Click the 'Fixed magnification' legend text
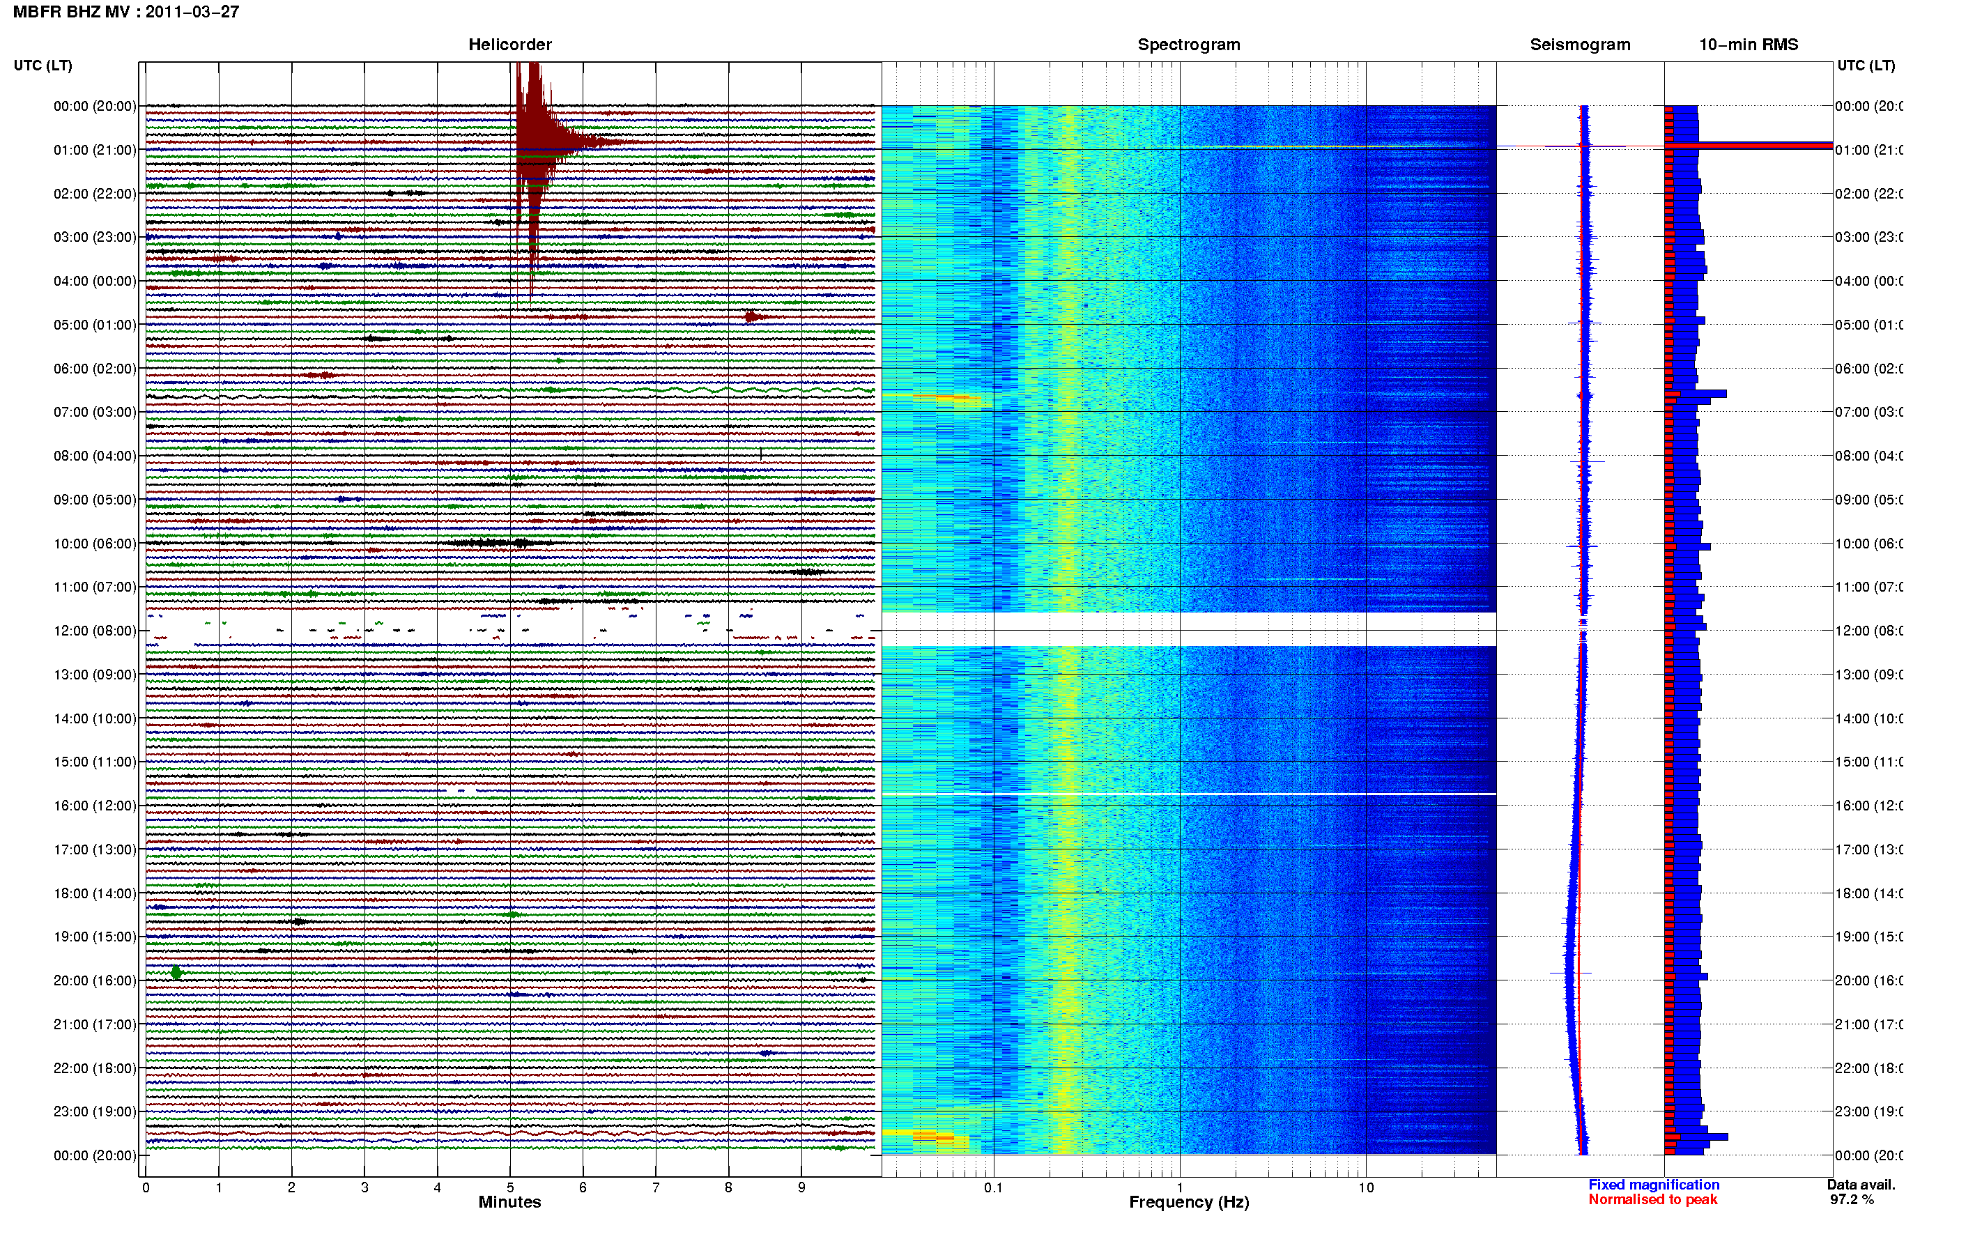The image size is (1982, 1239). [x=1654, y=1184]
